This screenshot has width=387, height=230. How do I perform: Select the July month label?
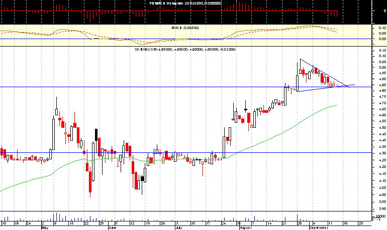(x=179, y=228)
